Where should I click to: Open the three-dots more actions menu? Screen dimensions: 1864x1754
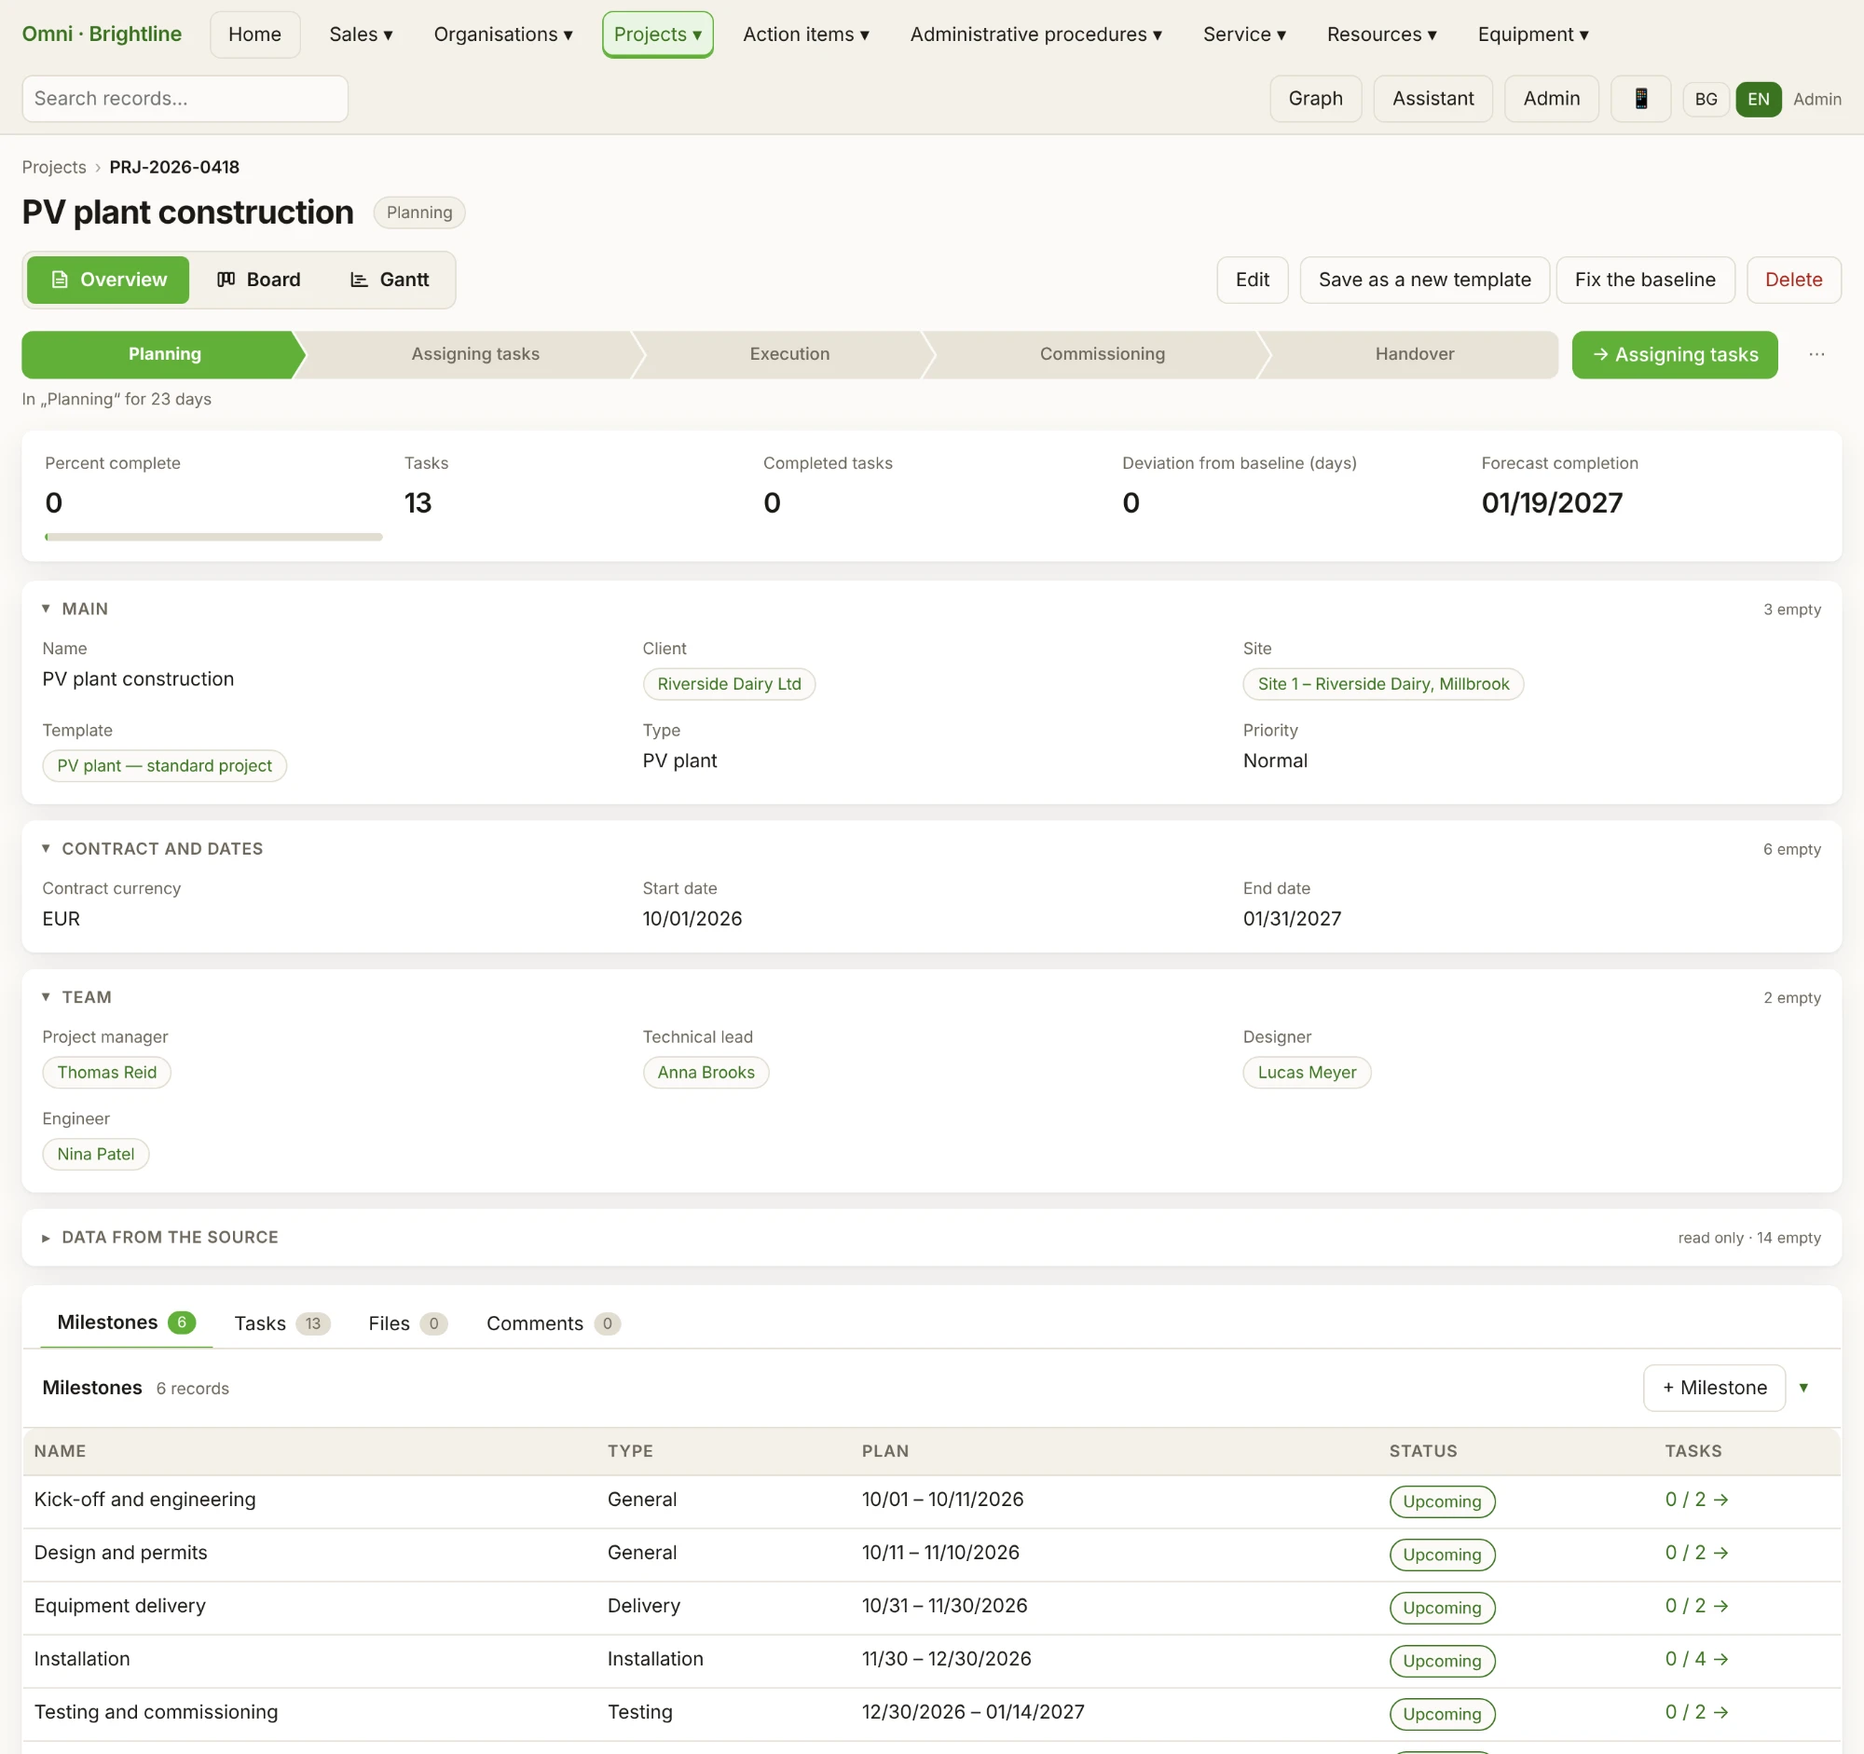pyautogui.click(x=1816, y=354)
